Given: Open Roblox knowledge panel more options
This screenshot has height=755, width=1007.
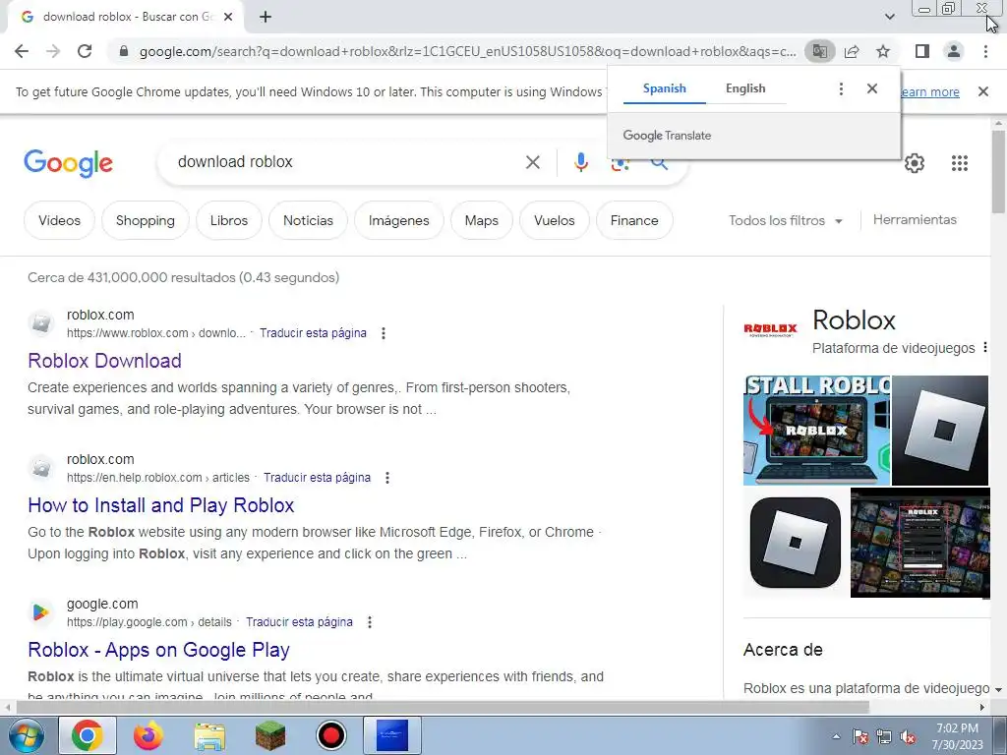Looking at the screenshot, I should point(985,347).
